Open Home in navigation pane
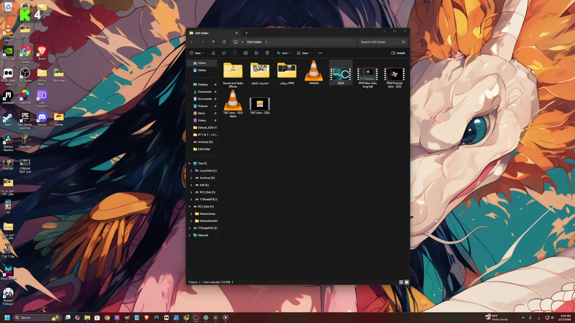This screenshot has height=323, width=575. tap(202, 63)
